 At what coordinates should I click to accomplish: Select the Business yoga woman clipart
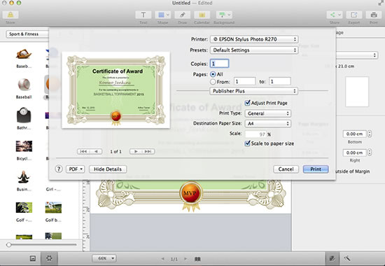pos(24,177)
